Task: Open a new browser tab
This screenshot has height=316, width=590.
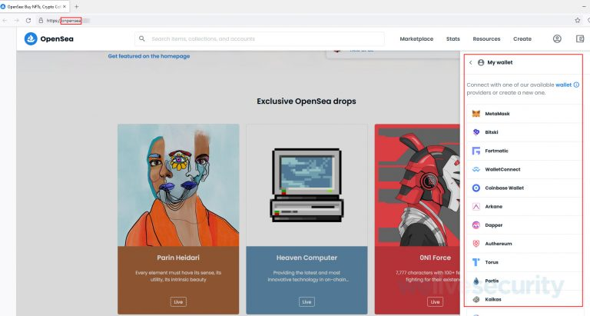Action: [76, 6]
